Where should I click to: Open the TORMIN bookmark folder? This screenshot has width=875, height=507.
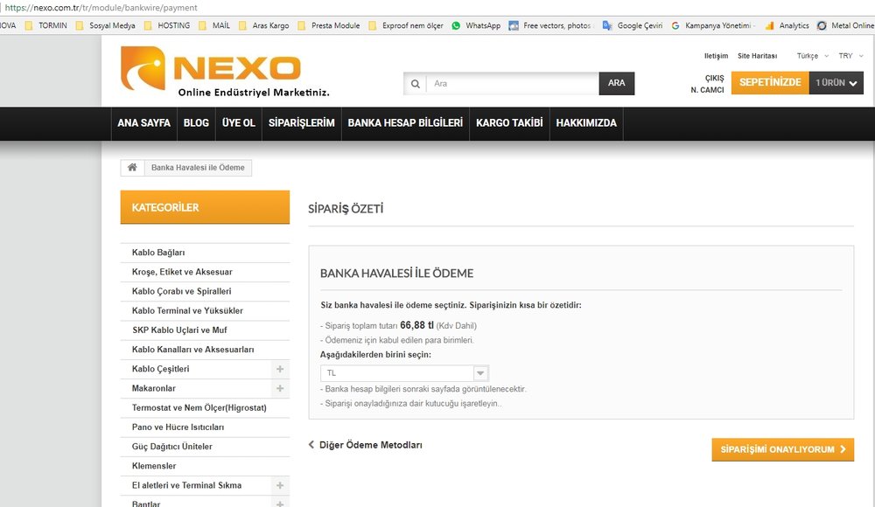click(x=45, y=25)
